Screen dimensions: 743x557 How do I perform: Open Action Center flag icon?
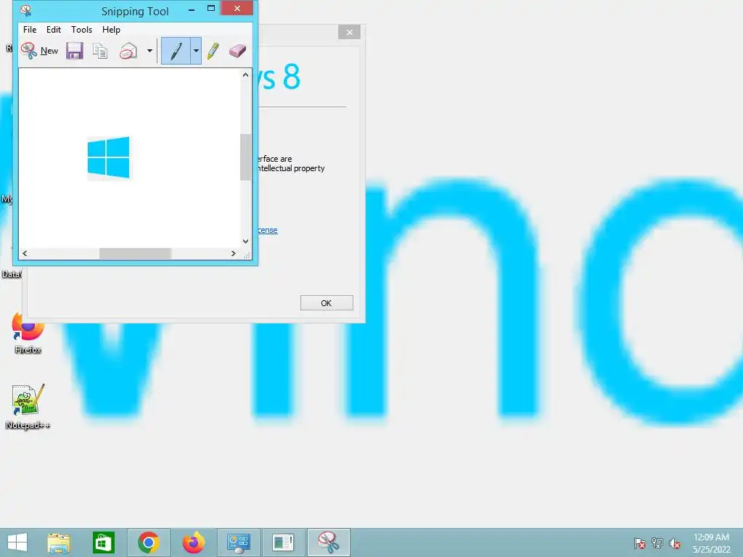pyautogui.click(x=639, y=542)
